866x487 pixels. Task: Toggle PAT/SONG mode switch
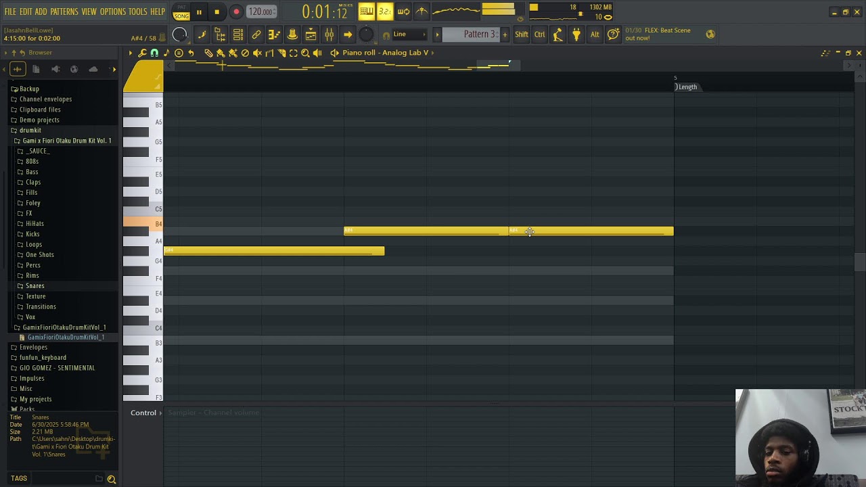click(x=181, y=11)
